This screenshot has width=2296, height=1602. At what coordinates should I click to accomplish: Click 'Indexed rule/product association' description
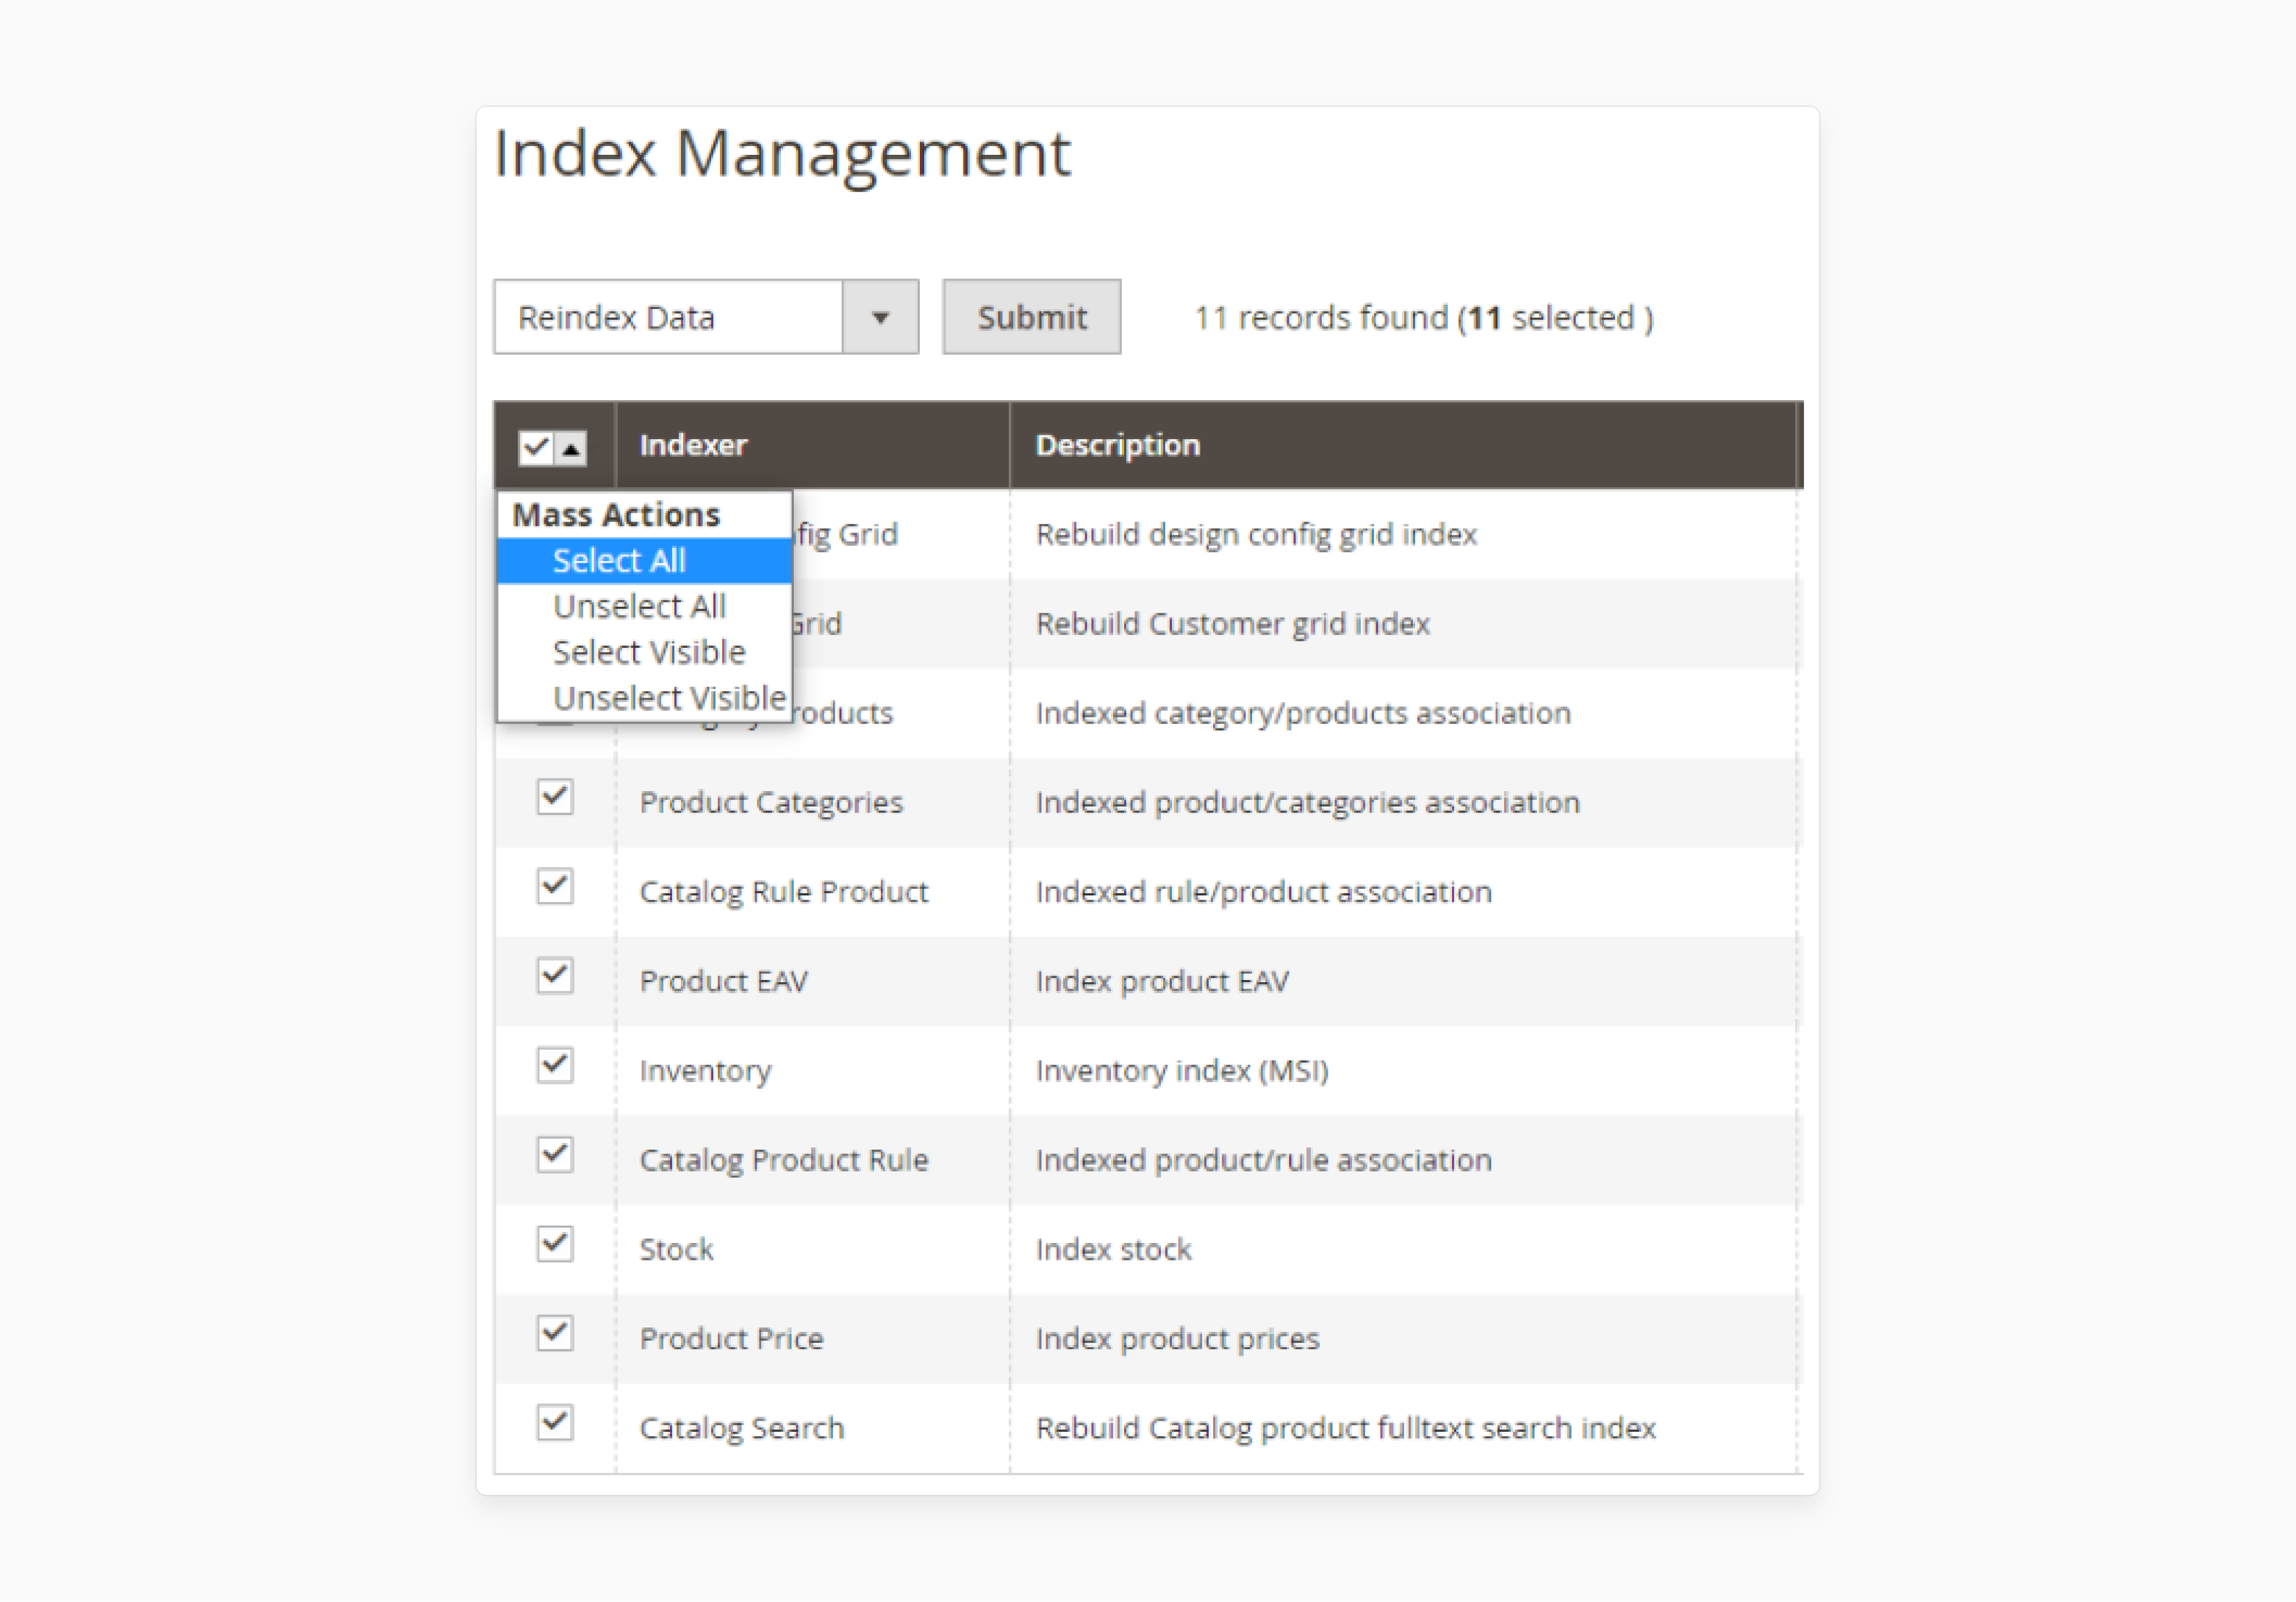coord(1264,892)
